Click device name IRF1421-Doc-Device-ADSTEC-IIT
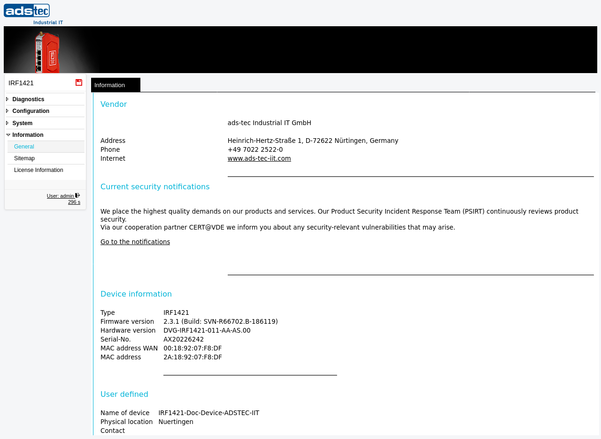This screenshot has width=601, height=439. [x=209, y=413]
